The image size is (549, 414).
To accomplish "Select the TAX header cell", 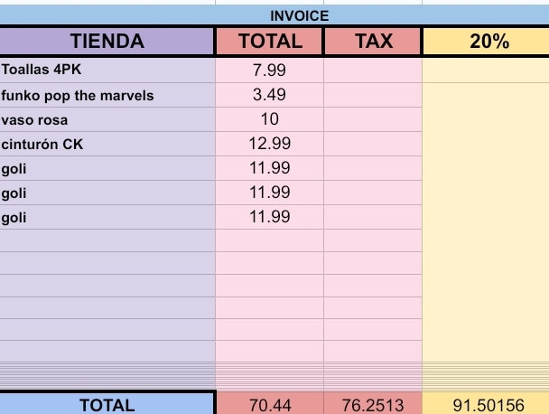I will [x=372, y=42].
